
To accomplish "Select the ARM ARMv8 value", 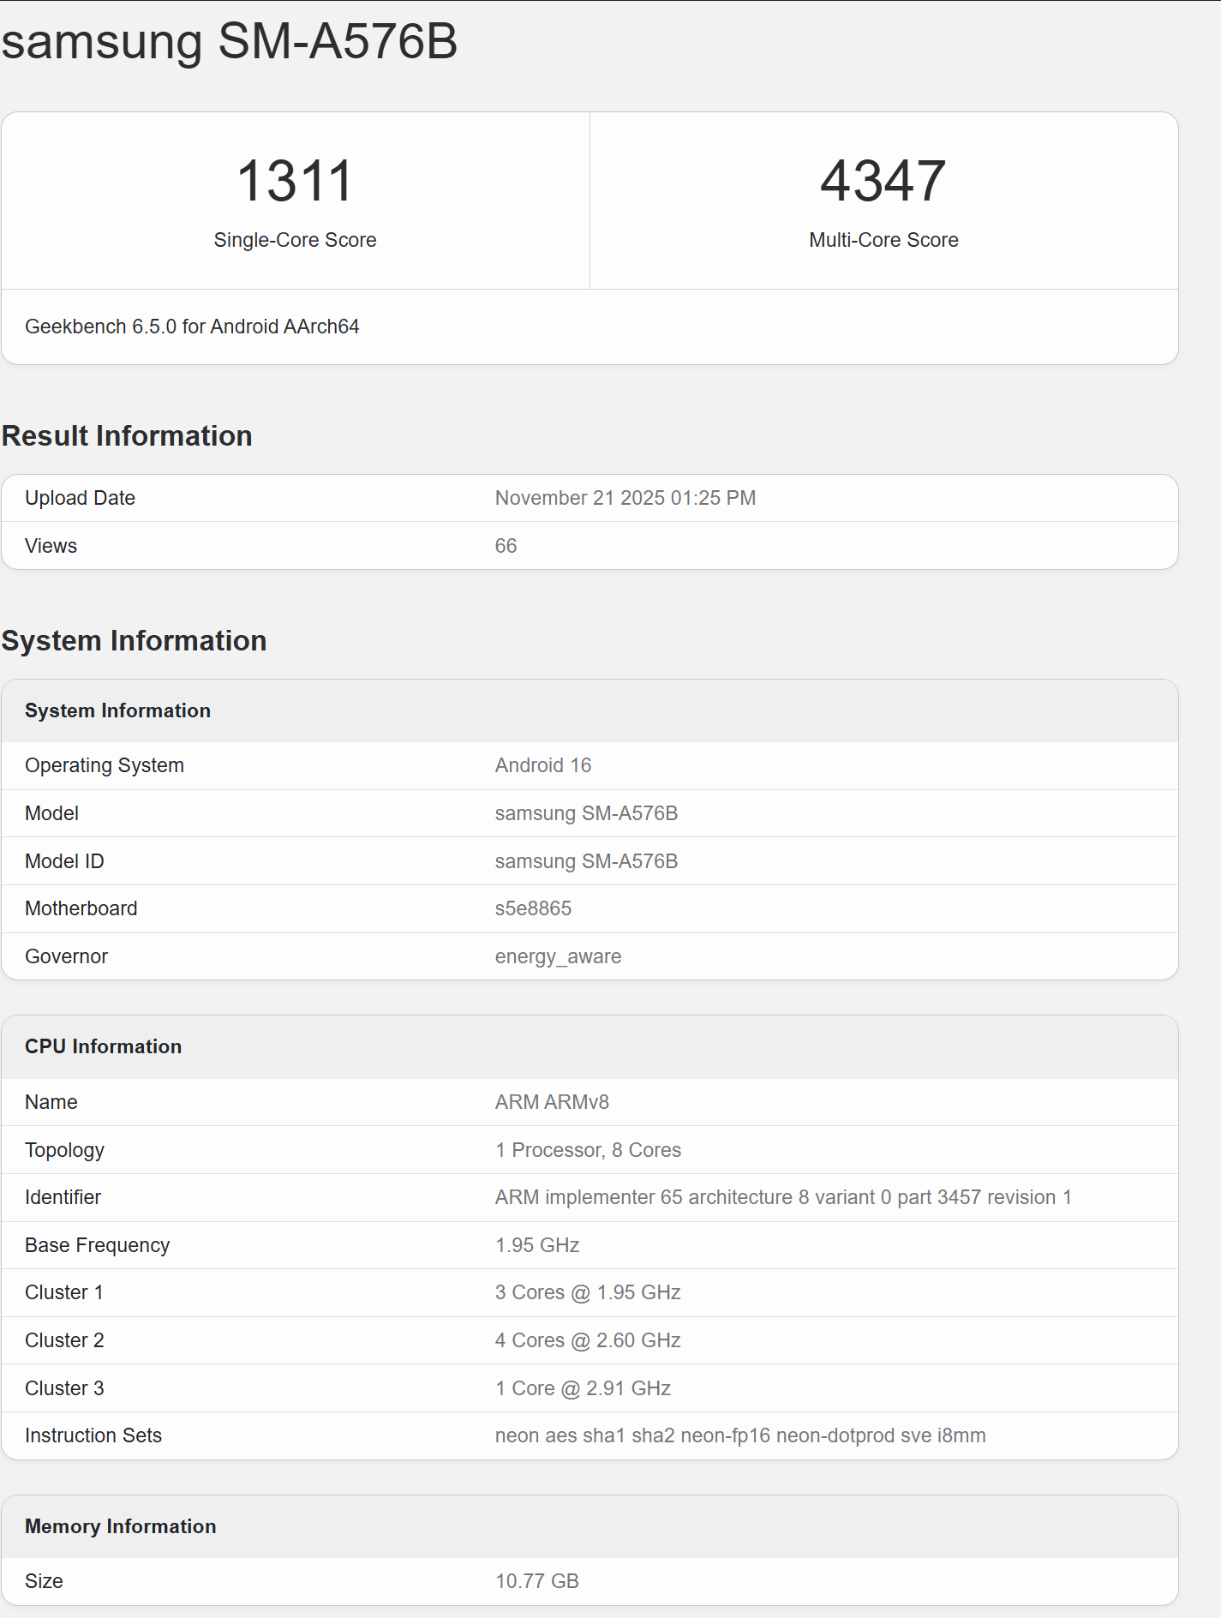I will [552, 1102].
